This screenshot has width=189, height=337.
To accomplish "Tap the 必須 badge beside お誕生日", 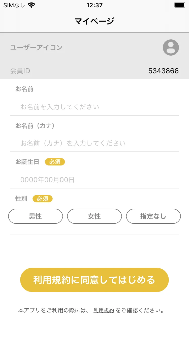I will (x=55, y=162).
